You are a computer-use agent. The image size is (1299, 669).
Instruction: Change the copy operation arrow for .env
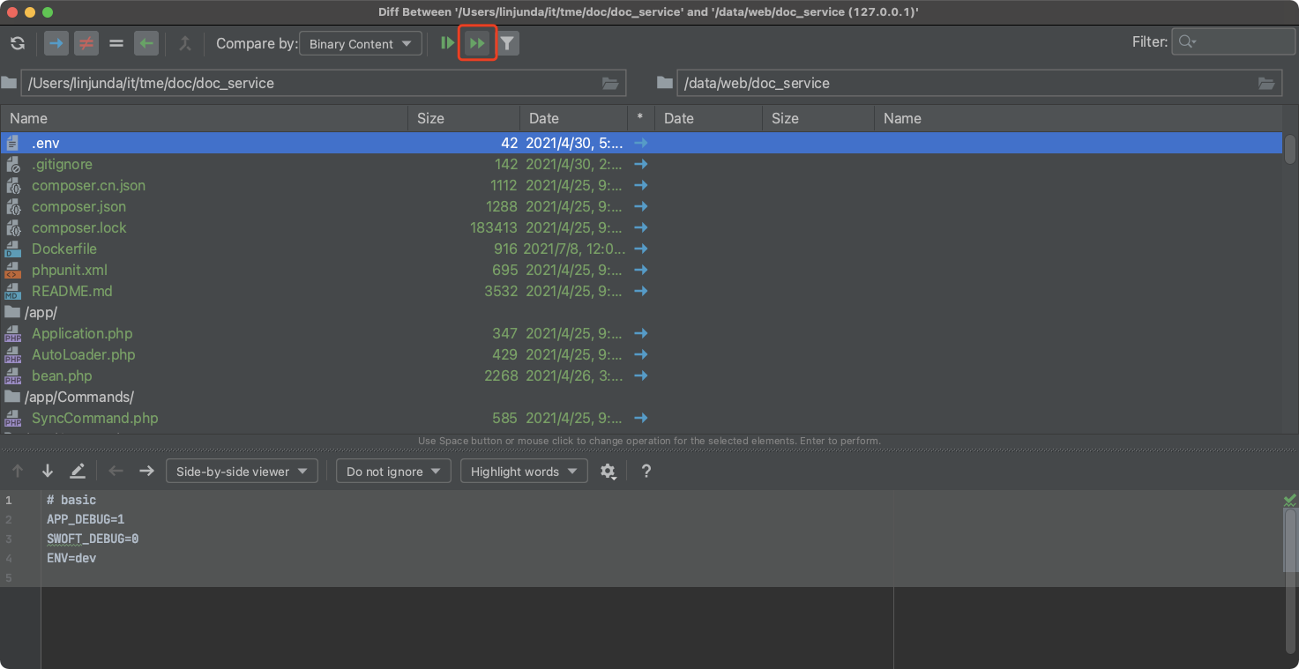pyautogui.click(x=641, y=143)
